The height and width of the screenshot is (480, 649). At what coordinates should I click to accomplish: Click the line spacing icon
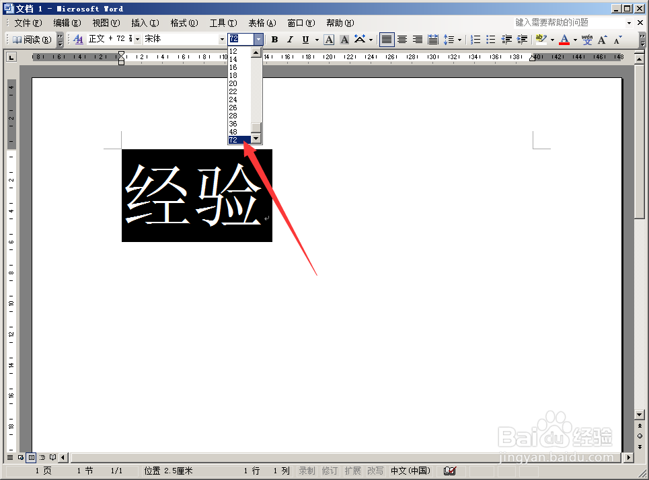point(449,40)
